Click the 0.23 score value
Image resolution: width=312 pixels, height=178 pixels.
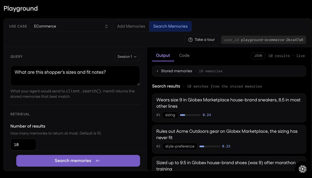click(x=226, y=146)
